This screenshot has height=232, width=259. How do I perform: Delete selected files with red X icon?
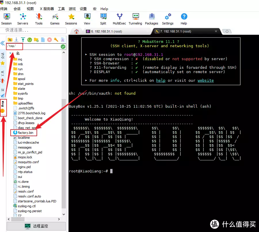(49, 40)
